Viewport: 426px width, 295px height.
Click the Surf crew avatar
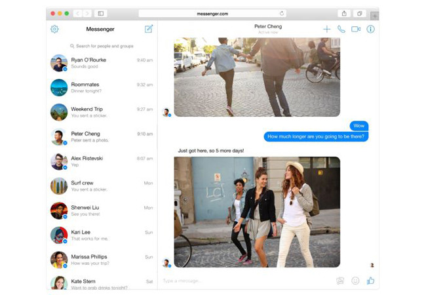tap(59, 186)
